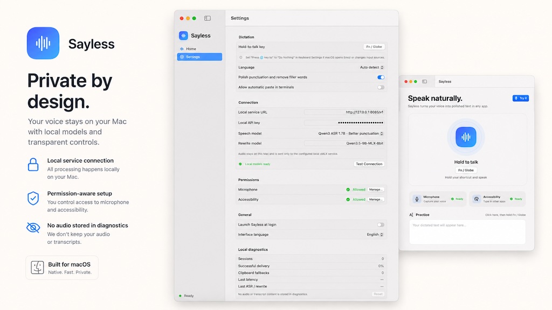Screen dimensions: 552x310
Task: Open the Speech model Qwen3 ASR dropdown
Action: 350,133
